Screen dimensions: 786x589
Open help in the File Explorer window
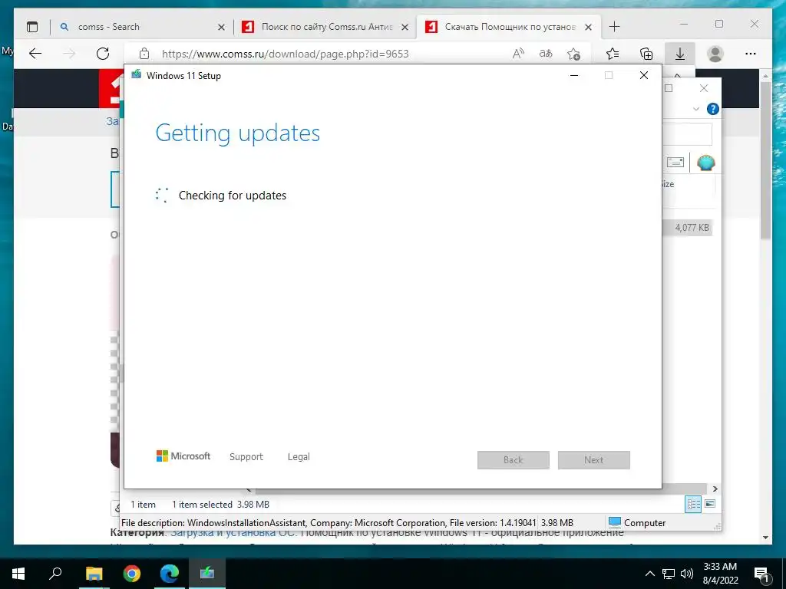click(712, 109)
